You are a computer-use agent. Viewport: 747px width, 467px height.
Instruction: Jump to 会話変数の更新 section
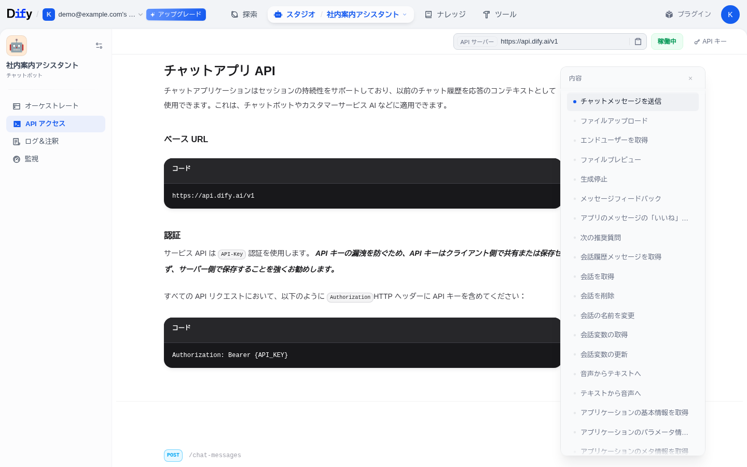[x=633, y=354]
